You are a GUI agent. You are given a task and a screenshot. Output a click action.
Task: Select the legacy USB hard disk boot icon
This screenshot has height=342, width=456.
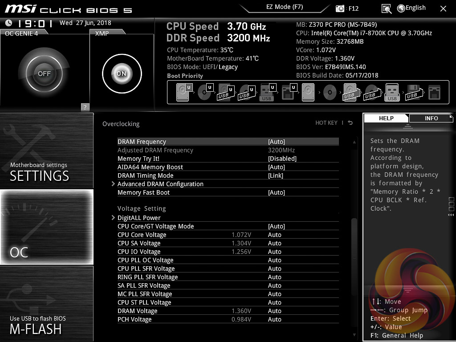coord(350,92)
